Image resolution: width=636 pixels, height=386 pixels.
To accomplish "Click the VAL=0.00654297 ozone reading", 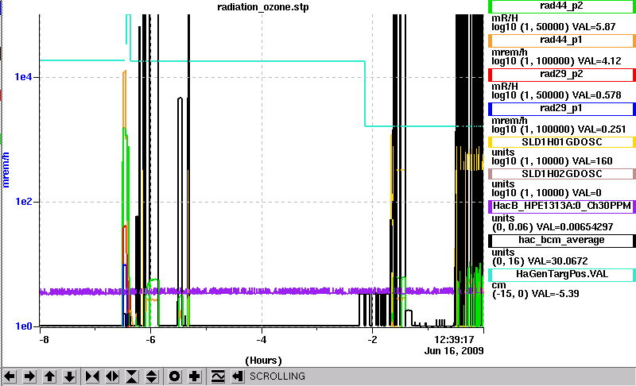I will point(575,227).
